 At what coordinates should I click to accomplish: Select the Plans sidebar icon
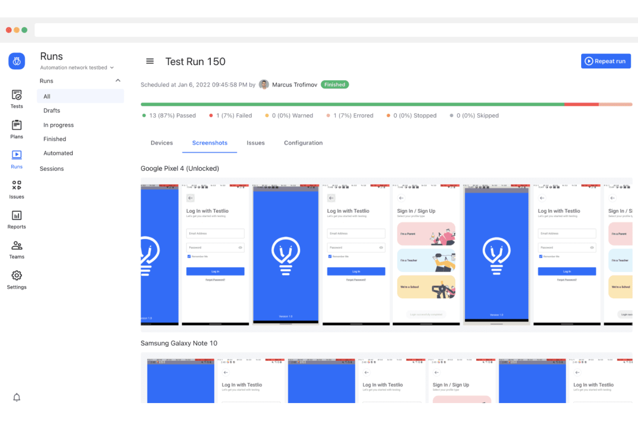[16, 129]
